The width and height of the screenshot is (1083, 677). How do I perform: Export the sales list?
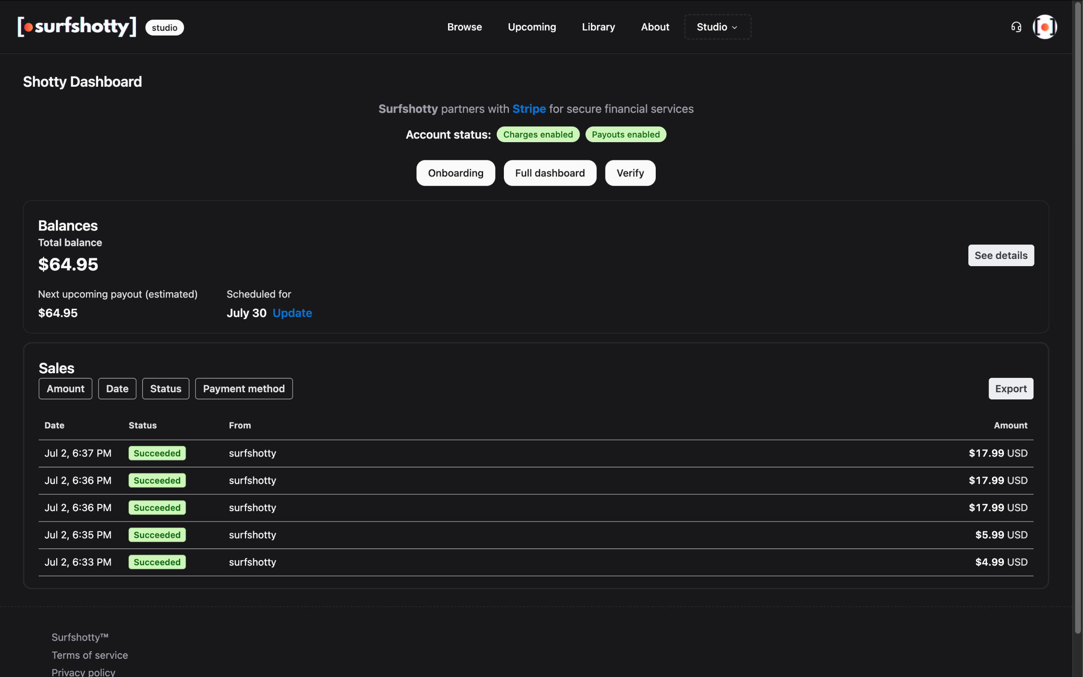(x=1011, y=389)
